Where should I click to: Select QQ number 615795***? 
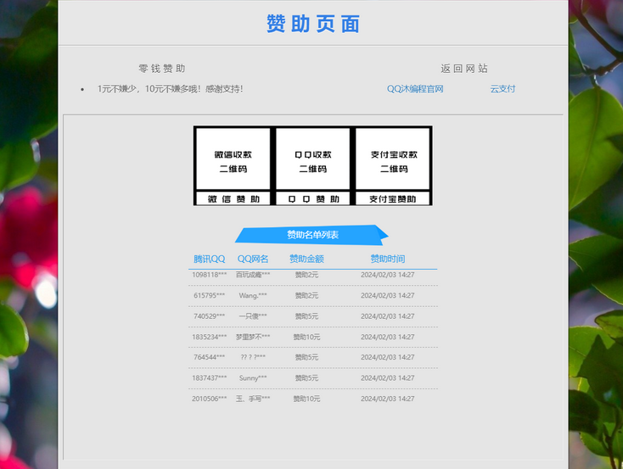click(210, 295)
